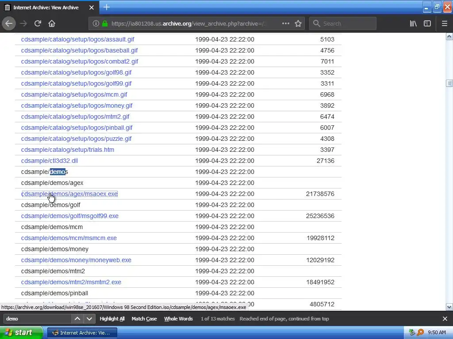Open the browser home page
Viewport: 453px width, 339px height.
[x=52, y=23]
